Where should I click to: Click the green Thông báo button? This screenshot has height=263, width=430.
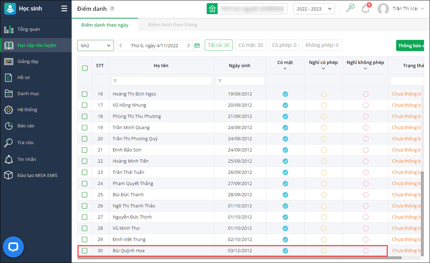click(x=410, y=45)
